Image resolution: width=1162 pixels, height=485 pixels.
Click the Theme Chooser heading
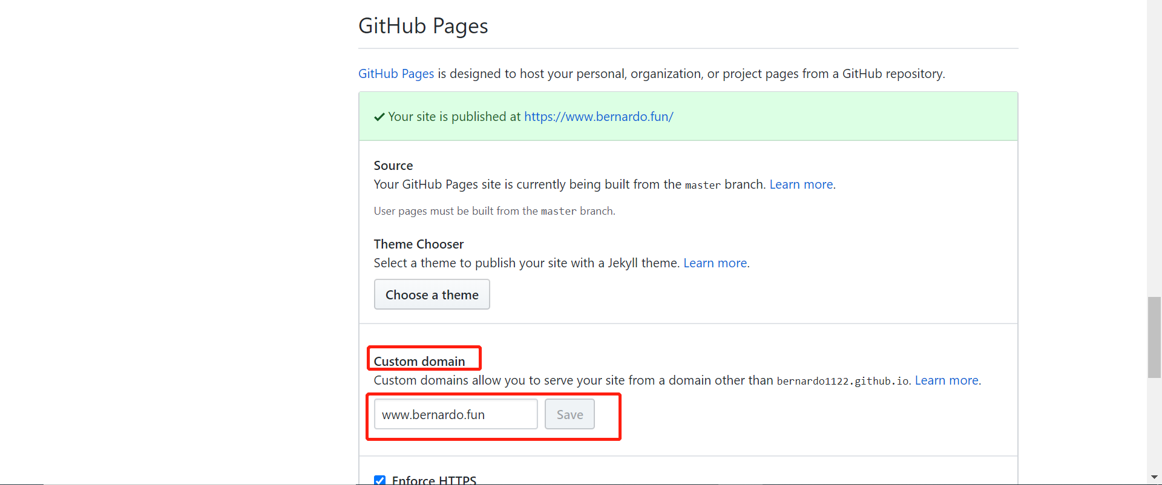[x=419, y=244]
